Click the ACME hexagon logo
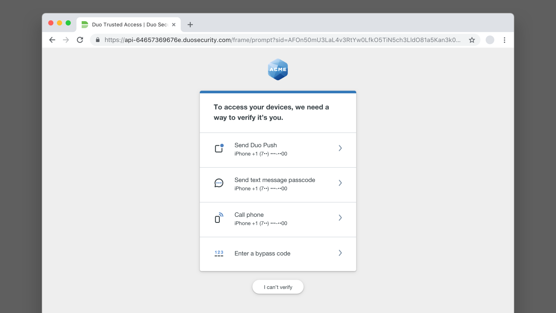Viewport: 556px width, 313px height. click(278, 70)
